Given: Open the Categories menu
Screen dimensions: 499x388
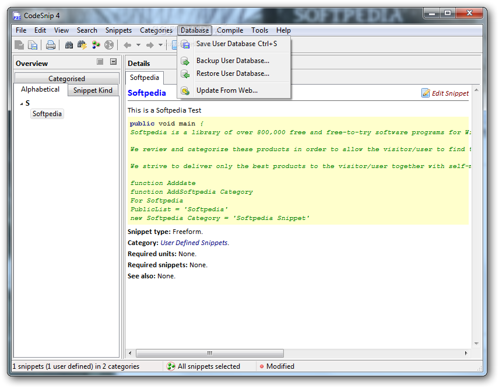Looking at the screenshot, I should tap(156, 30).
